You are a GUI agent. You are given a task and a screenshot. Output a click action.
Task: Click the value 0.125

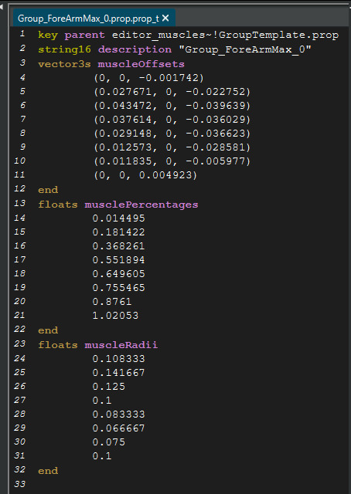(109, 386)
